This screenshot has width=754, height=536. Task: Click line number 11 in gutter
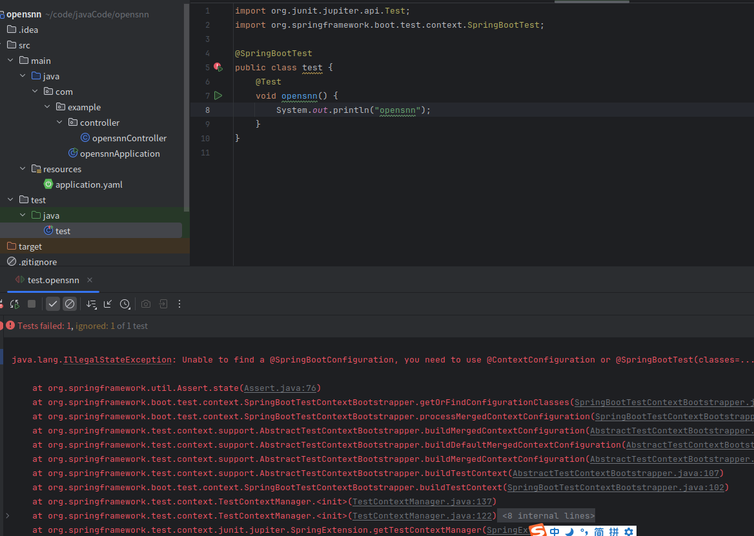tap(205, 153)
